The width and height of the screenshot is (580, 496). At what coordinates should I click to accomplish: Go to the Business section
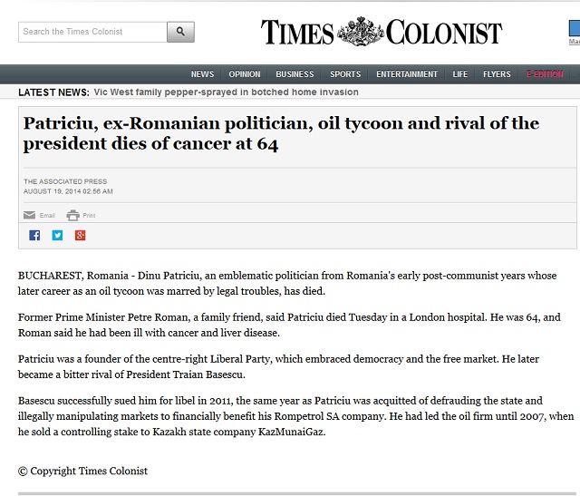[295, 74]
